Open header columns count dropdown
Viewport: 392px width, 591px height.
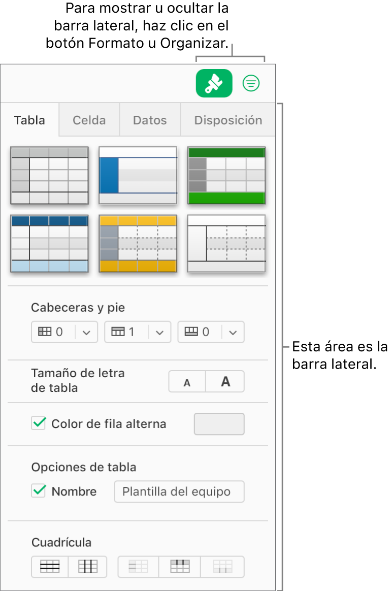tap(86, 332)
